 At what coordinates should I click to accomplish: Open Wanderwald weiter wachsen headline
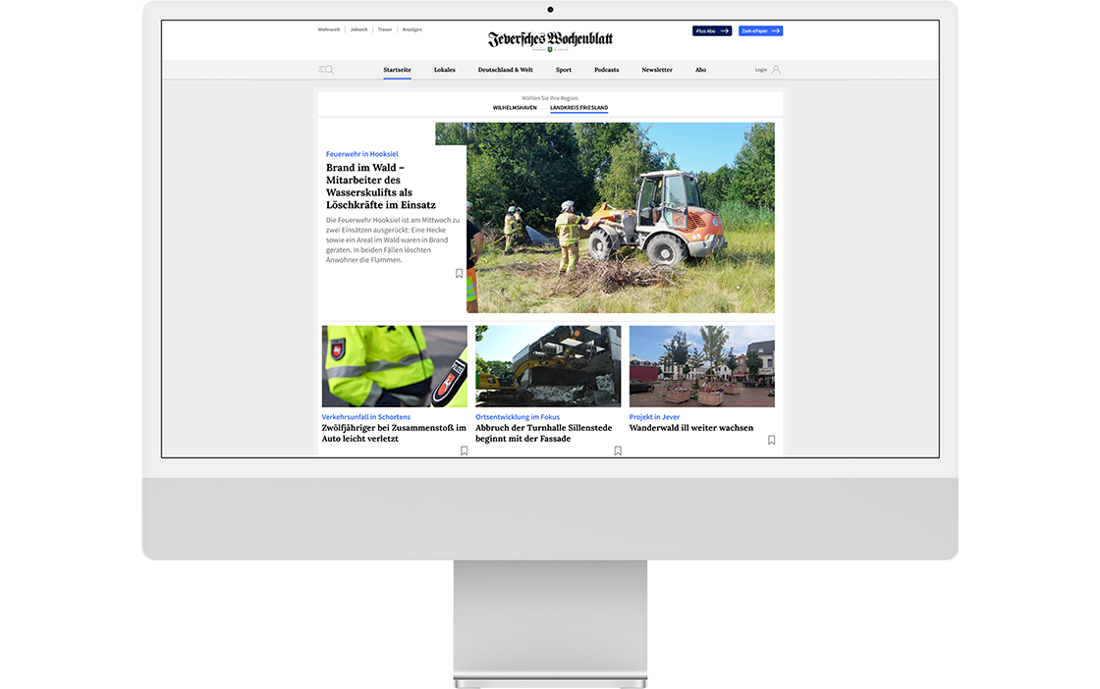click(691, 428)
